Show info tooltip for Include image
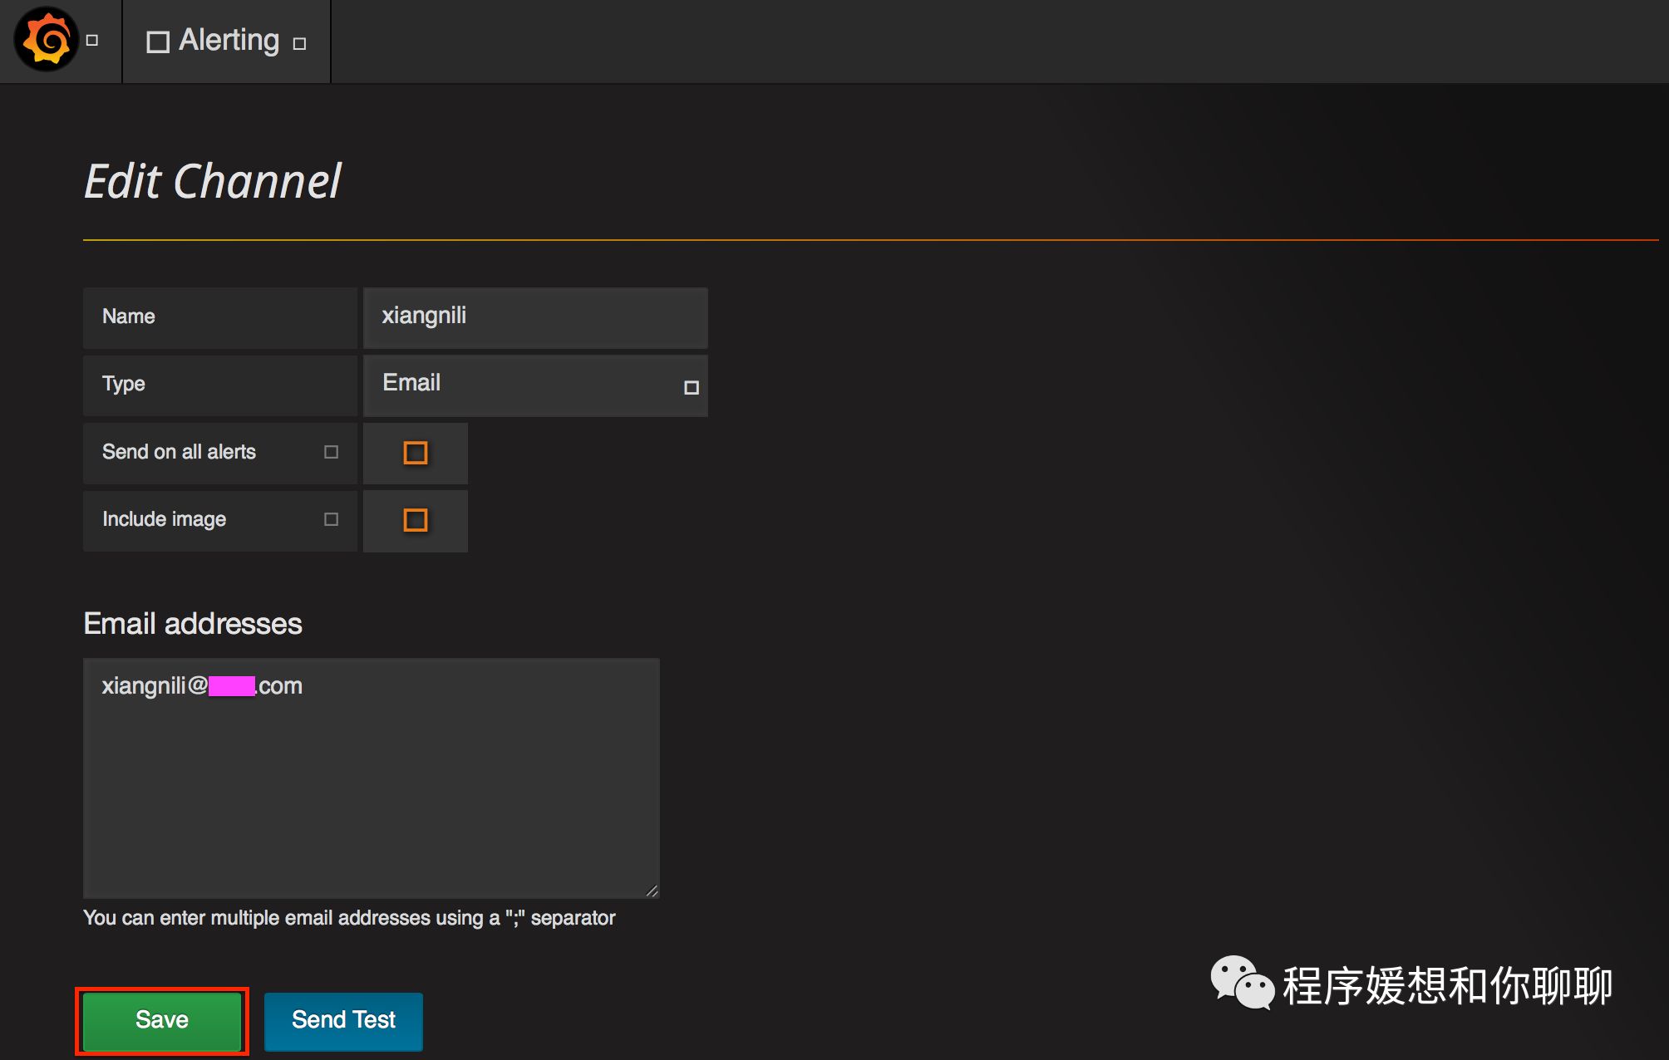The height and width of the screenshot is (1060, 1669). pos(331,519)
